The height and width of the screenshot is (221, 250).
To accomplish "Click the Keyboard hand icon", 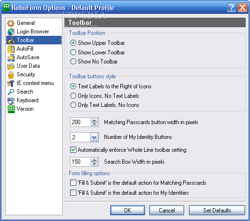I will pyautogui.click(x=10, y=101).
